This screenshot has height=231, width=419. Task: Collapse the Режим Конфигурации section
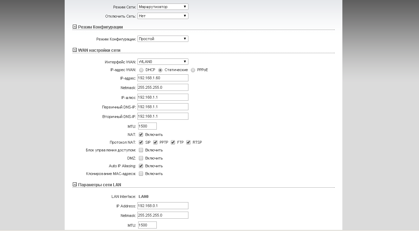(x=75, y=27)
